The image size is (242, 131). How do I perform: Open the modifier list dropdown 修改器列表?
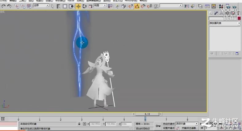[x=225, y=23]
